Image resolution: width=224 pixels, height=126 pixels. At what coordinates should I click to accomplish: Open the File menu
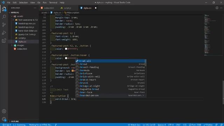[8, 2]
